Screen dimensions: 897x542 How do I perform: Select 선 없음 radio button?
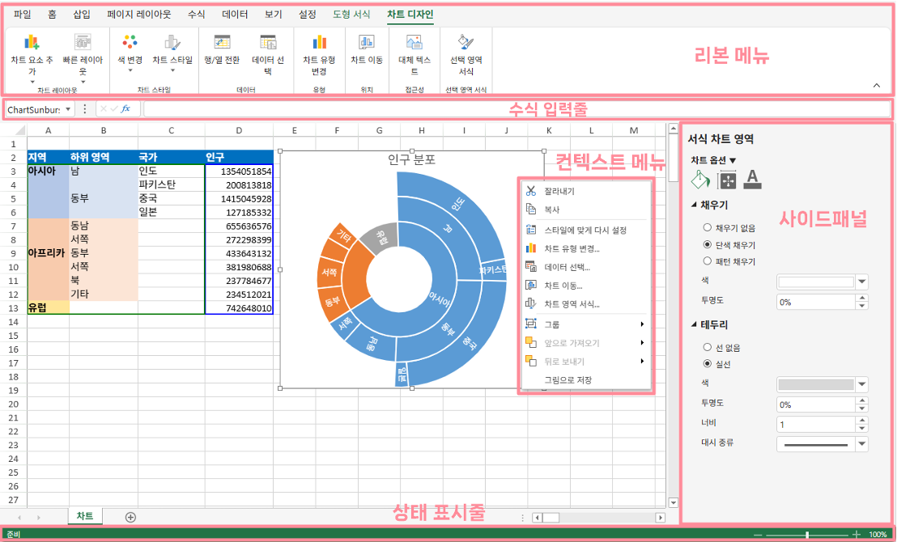708,348
